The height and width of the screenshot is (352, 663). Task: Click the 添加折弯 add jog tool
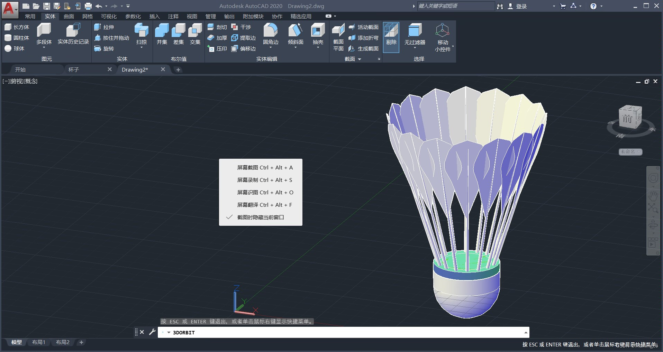(363, 38)
